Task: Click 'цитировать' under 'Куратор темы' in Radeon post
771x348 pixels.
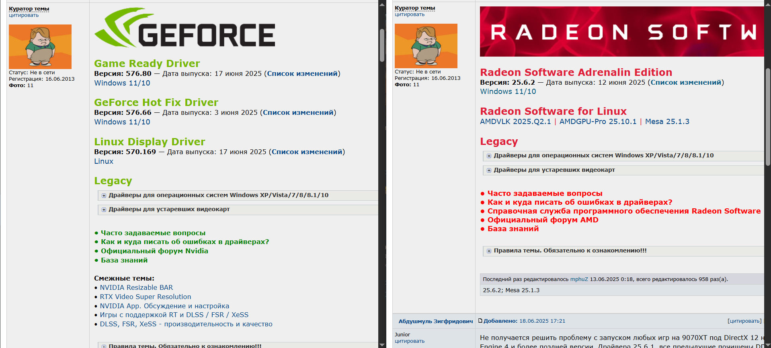Action: 410,14
